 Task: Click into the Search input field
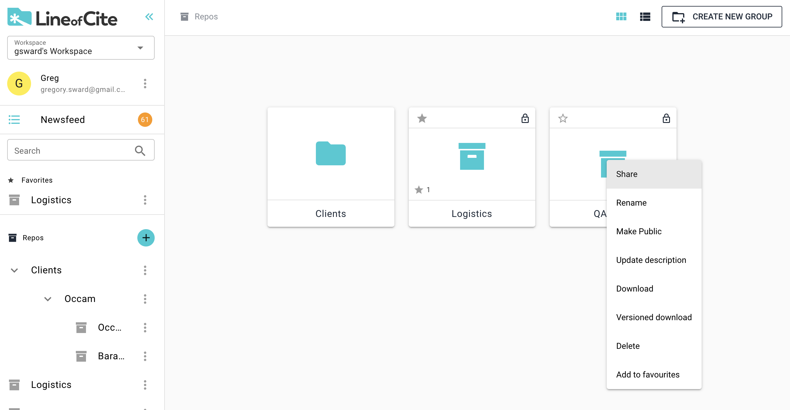point(70,150)
